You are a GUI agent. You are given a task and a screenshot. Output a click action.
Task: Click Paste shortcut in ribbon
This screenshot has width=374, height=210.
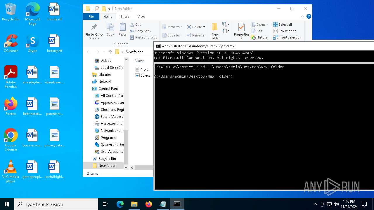pos(143,37)
